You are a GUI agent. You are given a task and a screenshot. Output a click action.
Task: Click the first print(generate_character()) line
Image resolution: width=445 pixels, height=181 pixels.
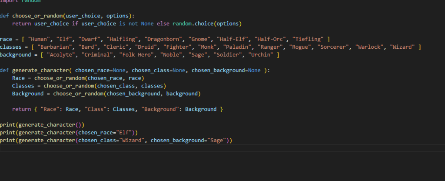(42, 125)
